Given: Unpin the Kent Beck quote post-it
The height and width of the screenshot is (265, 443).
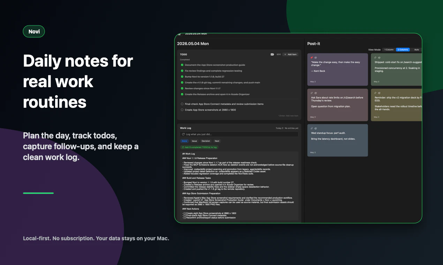Looking at the screenshot, I should [x=311, y=58].
